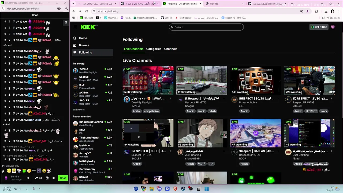Switch to the Channels tab
This screenshot has height=193, width=343.
click(x=171, y=49)
